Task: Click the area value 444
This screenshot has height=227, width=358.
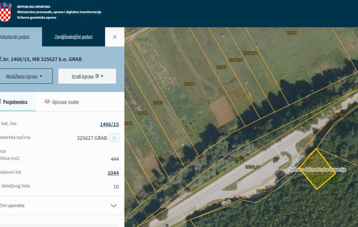Action: [115, 159]
